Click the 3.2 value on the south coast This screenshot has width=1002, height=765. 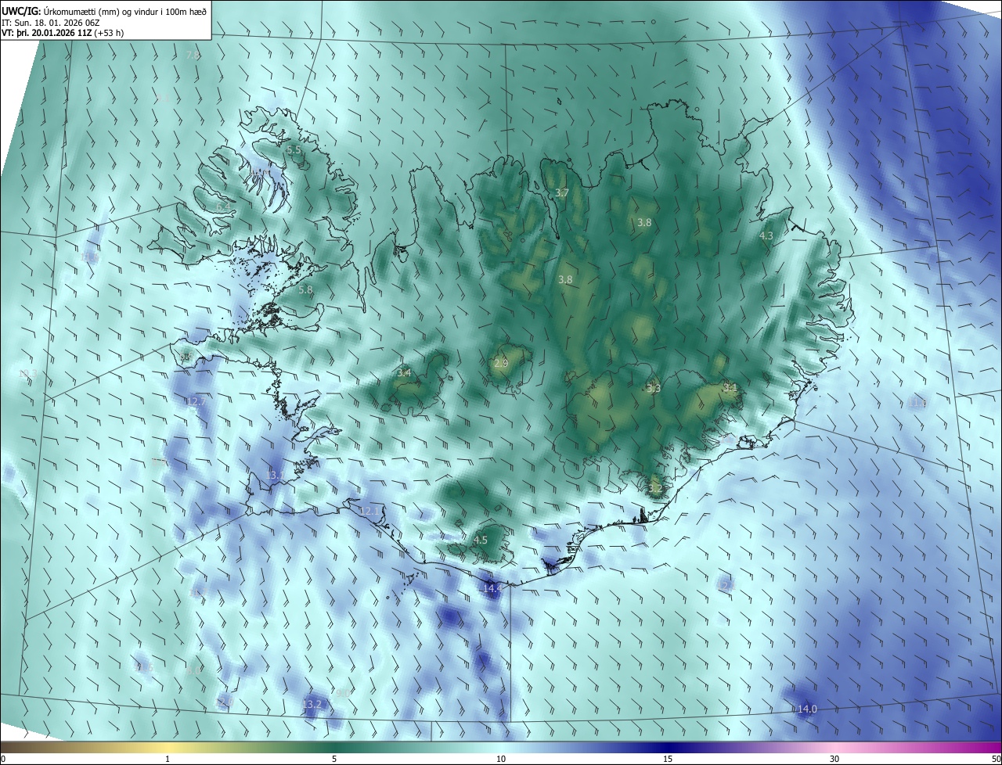pyautogui.click(x=655, y=488)
